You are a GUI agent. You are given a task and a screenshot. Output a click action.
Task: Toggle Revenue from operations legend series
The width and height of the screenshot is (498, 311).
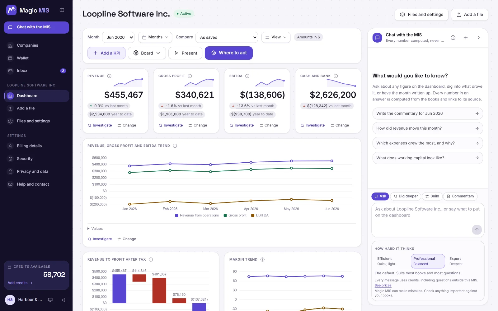pyautogui.click(x=197, y=215)
